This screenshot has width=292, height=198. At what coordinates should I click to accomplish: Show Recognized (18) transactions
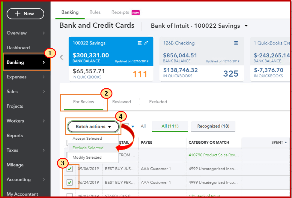pos(213,126)
